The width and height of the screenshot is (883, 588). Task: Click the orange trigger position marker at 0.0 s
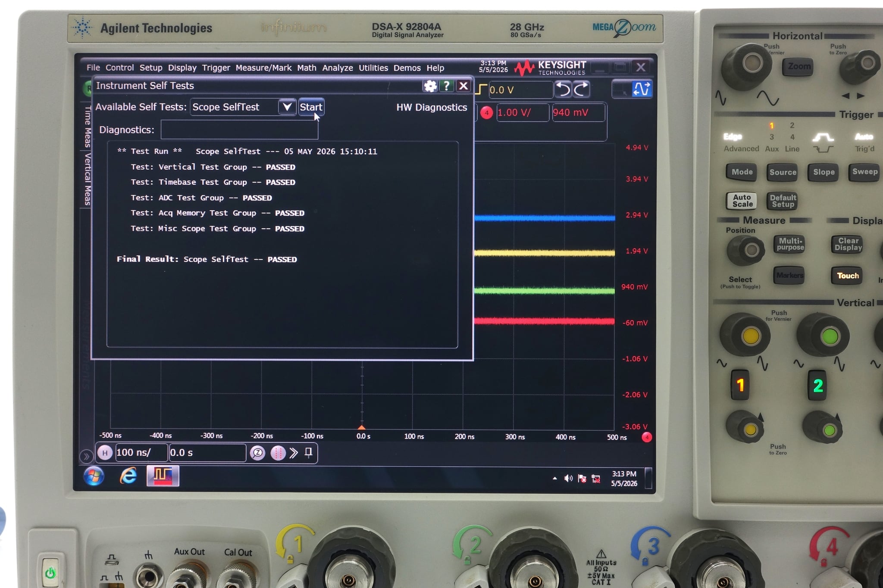(x=362, y=427)
